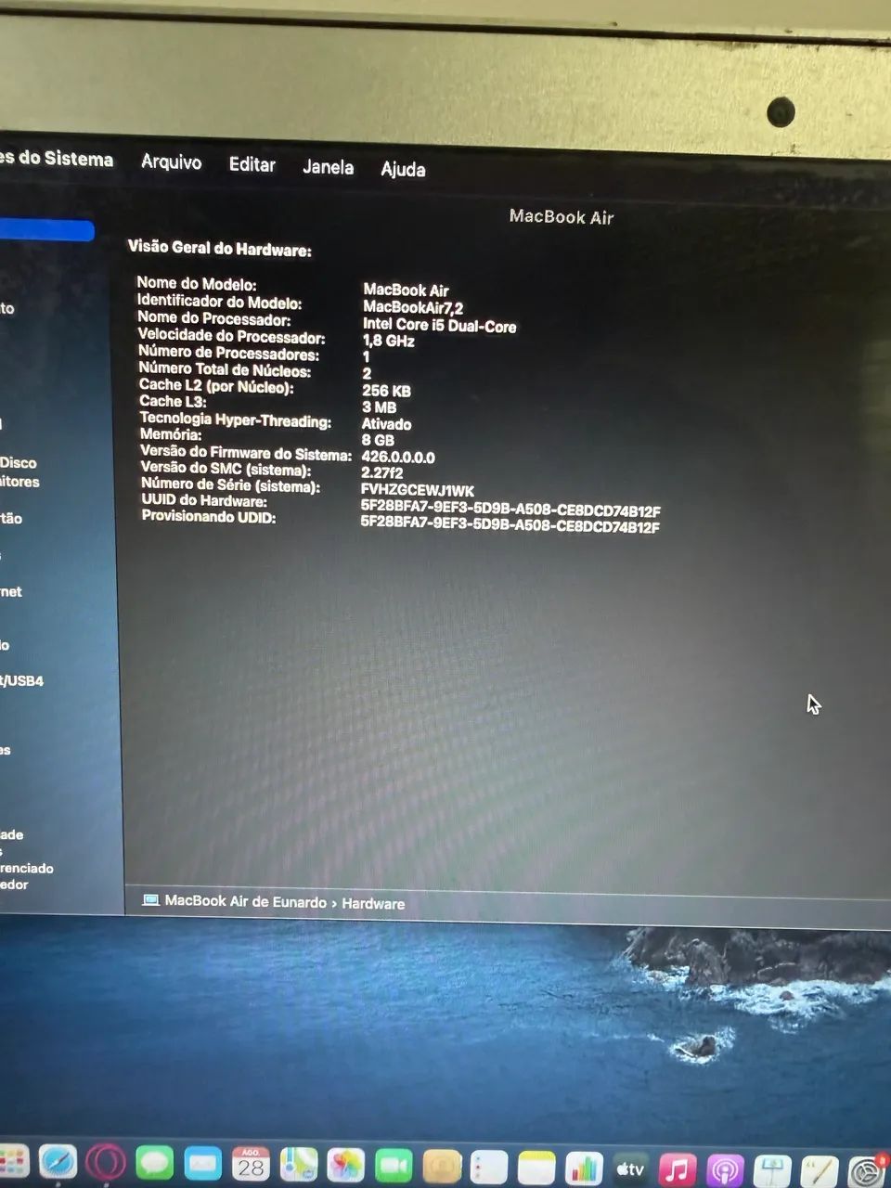
Task: Open the Mail app in the dock
Action: click(x=202, y=1165)
